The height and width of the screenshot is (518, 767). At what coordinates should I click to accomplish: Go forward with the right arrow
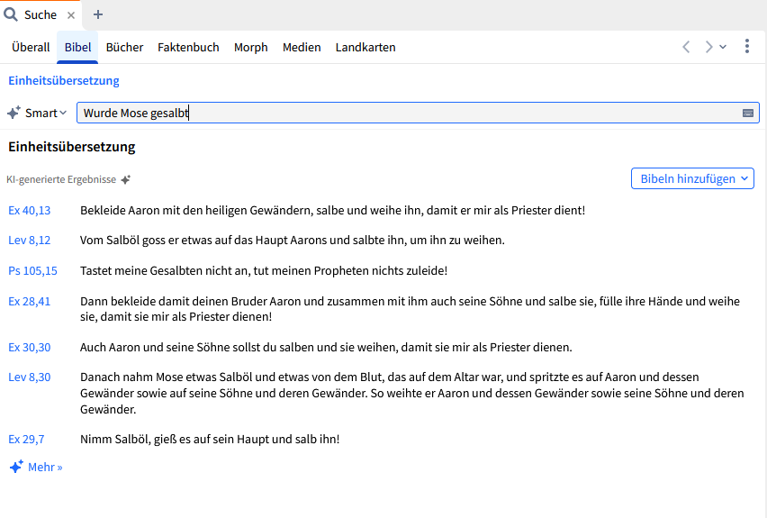[x=708, y=47]
